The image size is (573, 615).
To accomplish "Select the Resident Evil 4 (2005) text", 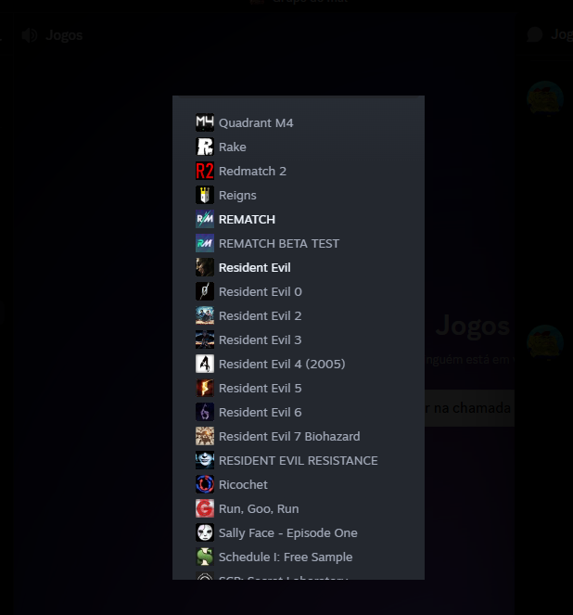I will pyautogui.click(x=282, y=364).
